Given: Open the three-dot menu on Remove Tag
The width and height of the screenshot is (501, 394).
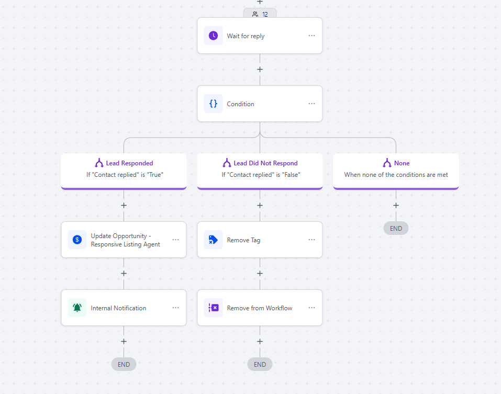Looking at the screenshot, I should click(x=311, y=240).
